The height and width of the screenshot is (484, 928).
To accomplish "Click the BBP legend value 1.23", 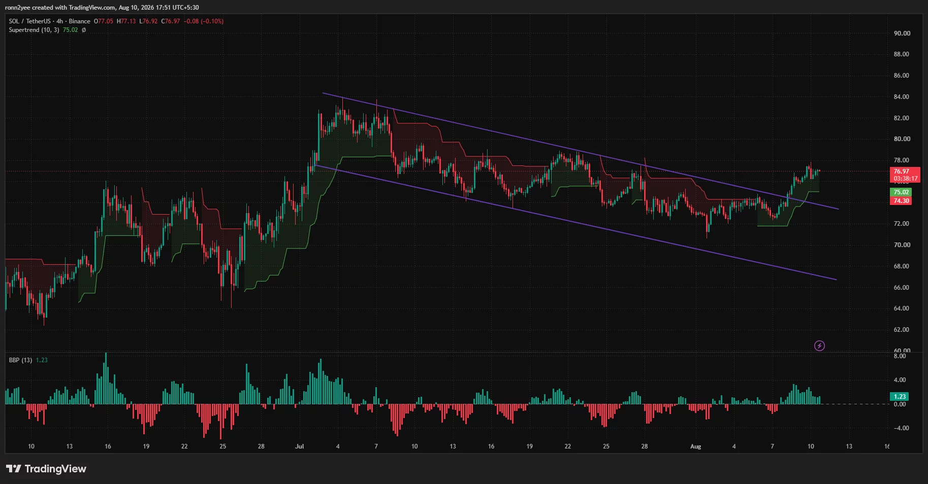I will [x=42, y=360].
